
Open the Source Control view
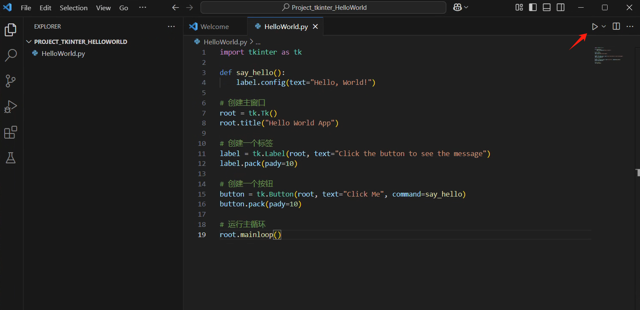click(x=11, y=81)
